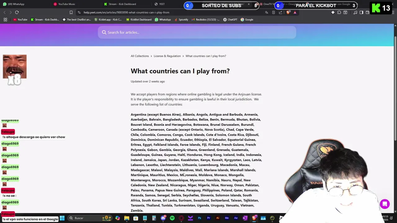Switch to the WhatsApp tab

coord(24,4)
